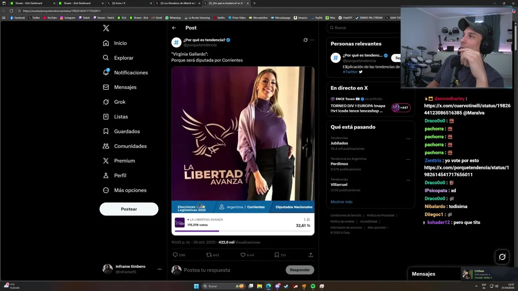Open Política de Privacidad footer link
518x291 pixels.
380,215
